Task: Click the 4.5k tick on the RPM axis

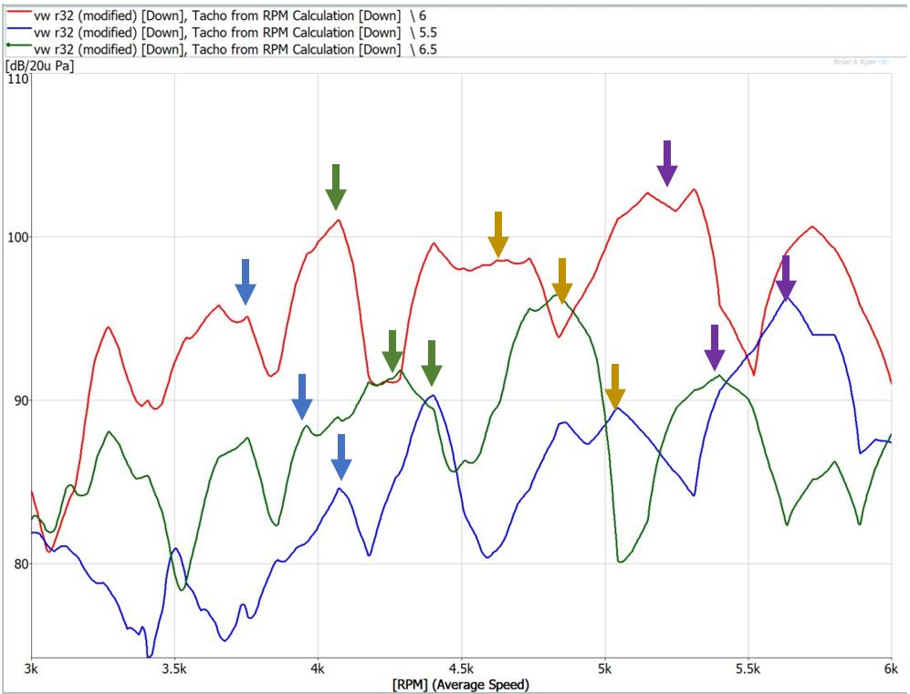Action: (x=461, y=668)
